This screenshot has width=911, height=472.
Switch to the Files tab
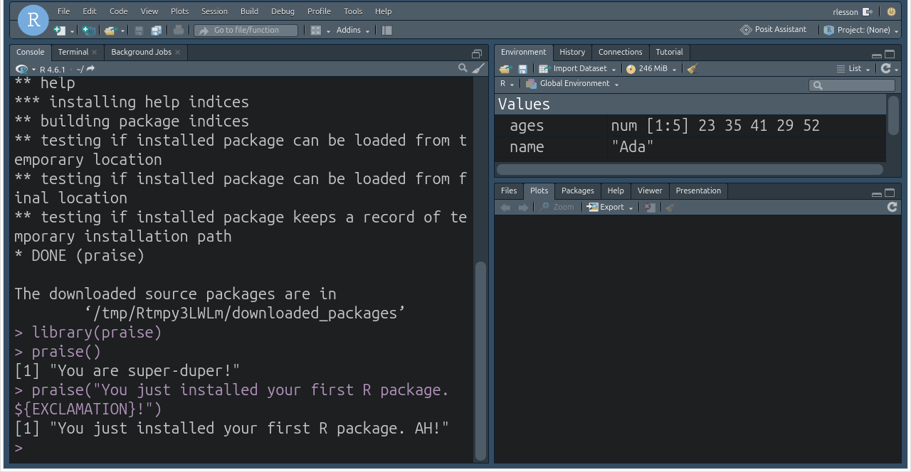click(509, 191)
